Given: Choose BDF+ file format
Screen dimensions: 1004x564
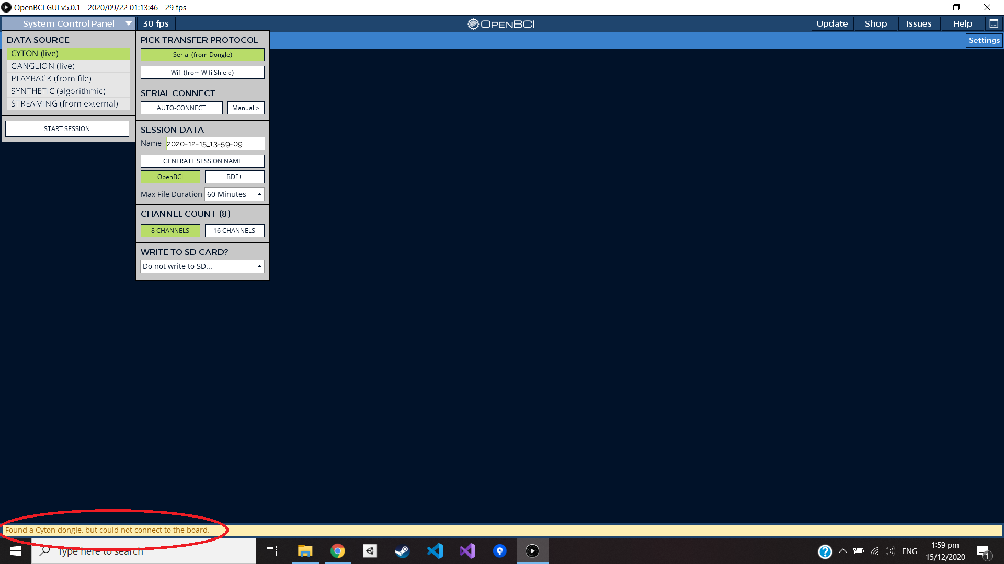Looking at the screenshot, I should click(x=235, y=177).
